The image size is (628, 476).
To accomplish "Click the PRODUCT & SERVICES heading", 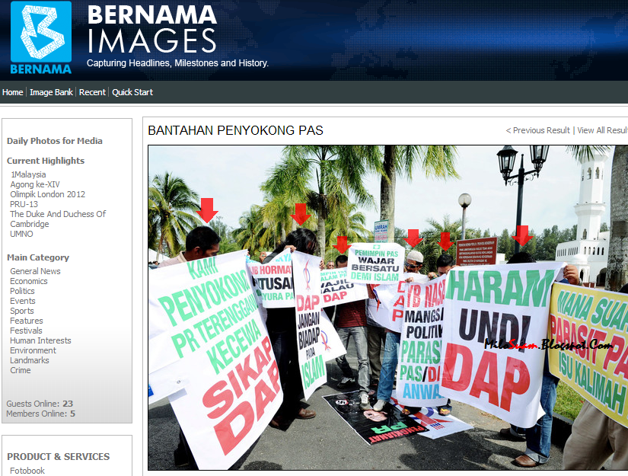I will [x=58, y=457].
